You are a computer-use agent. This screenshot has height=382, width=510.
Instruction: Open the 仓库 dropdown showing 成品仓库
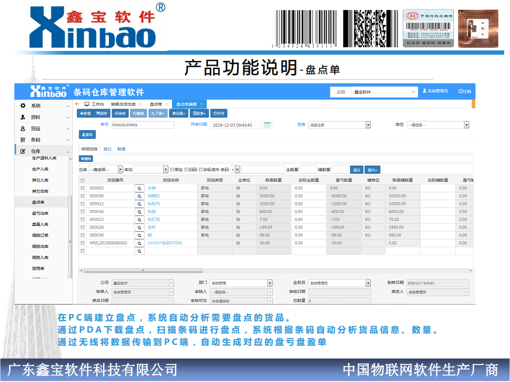pyautogui.click(x=339, y=125)
